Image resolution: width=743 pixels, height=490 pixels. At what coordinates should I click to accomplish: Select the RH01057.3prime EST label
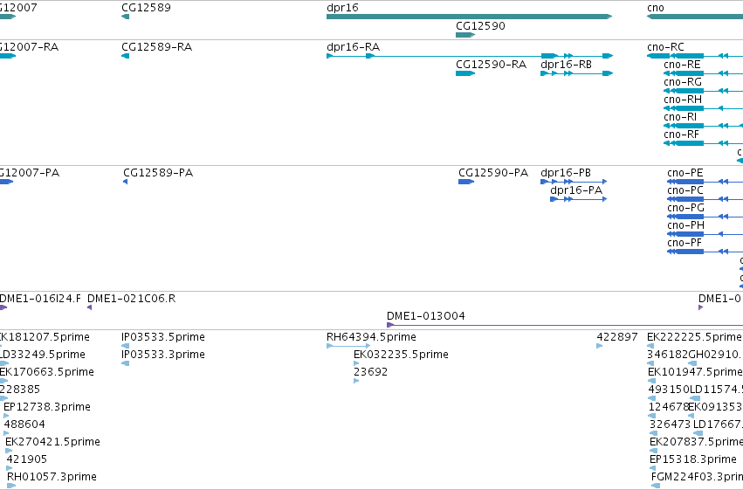52,477
